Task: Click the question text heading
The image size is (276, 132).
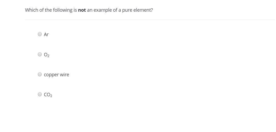Action: [89, 10]
